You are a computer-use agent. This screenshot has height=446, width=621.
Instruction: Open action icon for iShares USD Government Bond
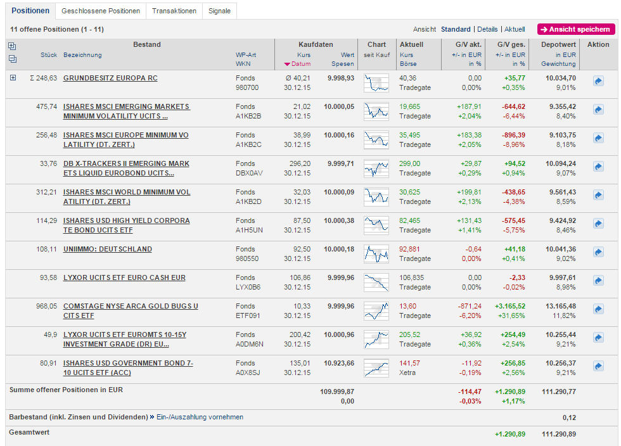[x=598, y=366]
